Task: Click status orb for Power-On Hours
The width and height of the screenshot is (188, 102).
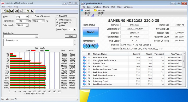Action: pos(84,78)
